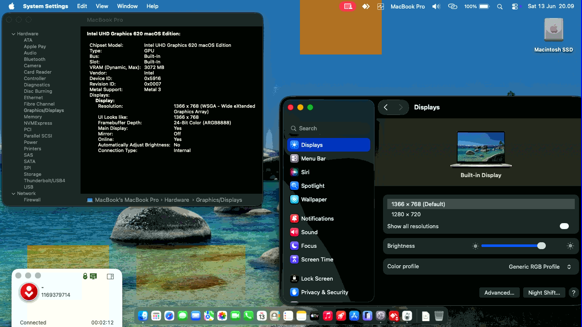This screenshot has height=327, width=582.
Task: Open the Color profile dropdown
Action: [540, 267]
